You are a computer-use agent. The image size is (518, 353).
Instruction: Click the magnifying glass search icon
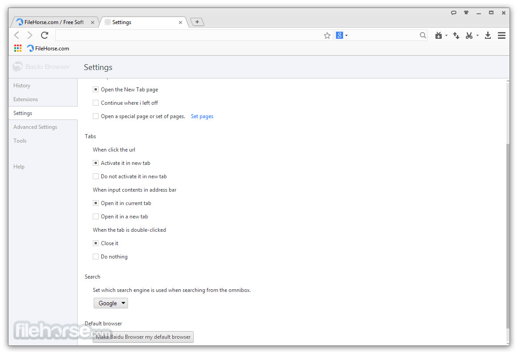coord(423,35)
